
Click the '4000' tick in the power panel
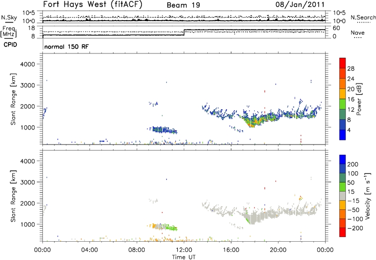tap(27, 64)
